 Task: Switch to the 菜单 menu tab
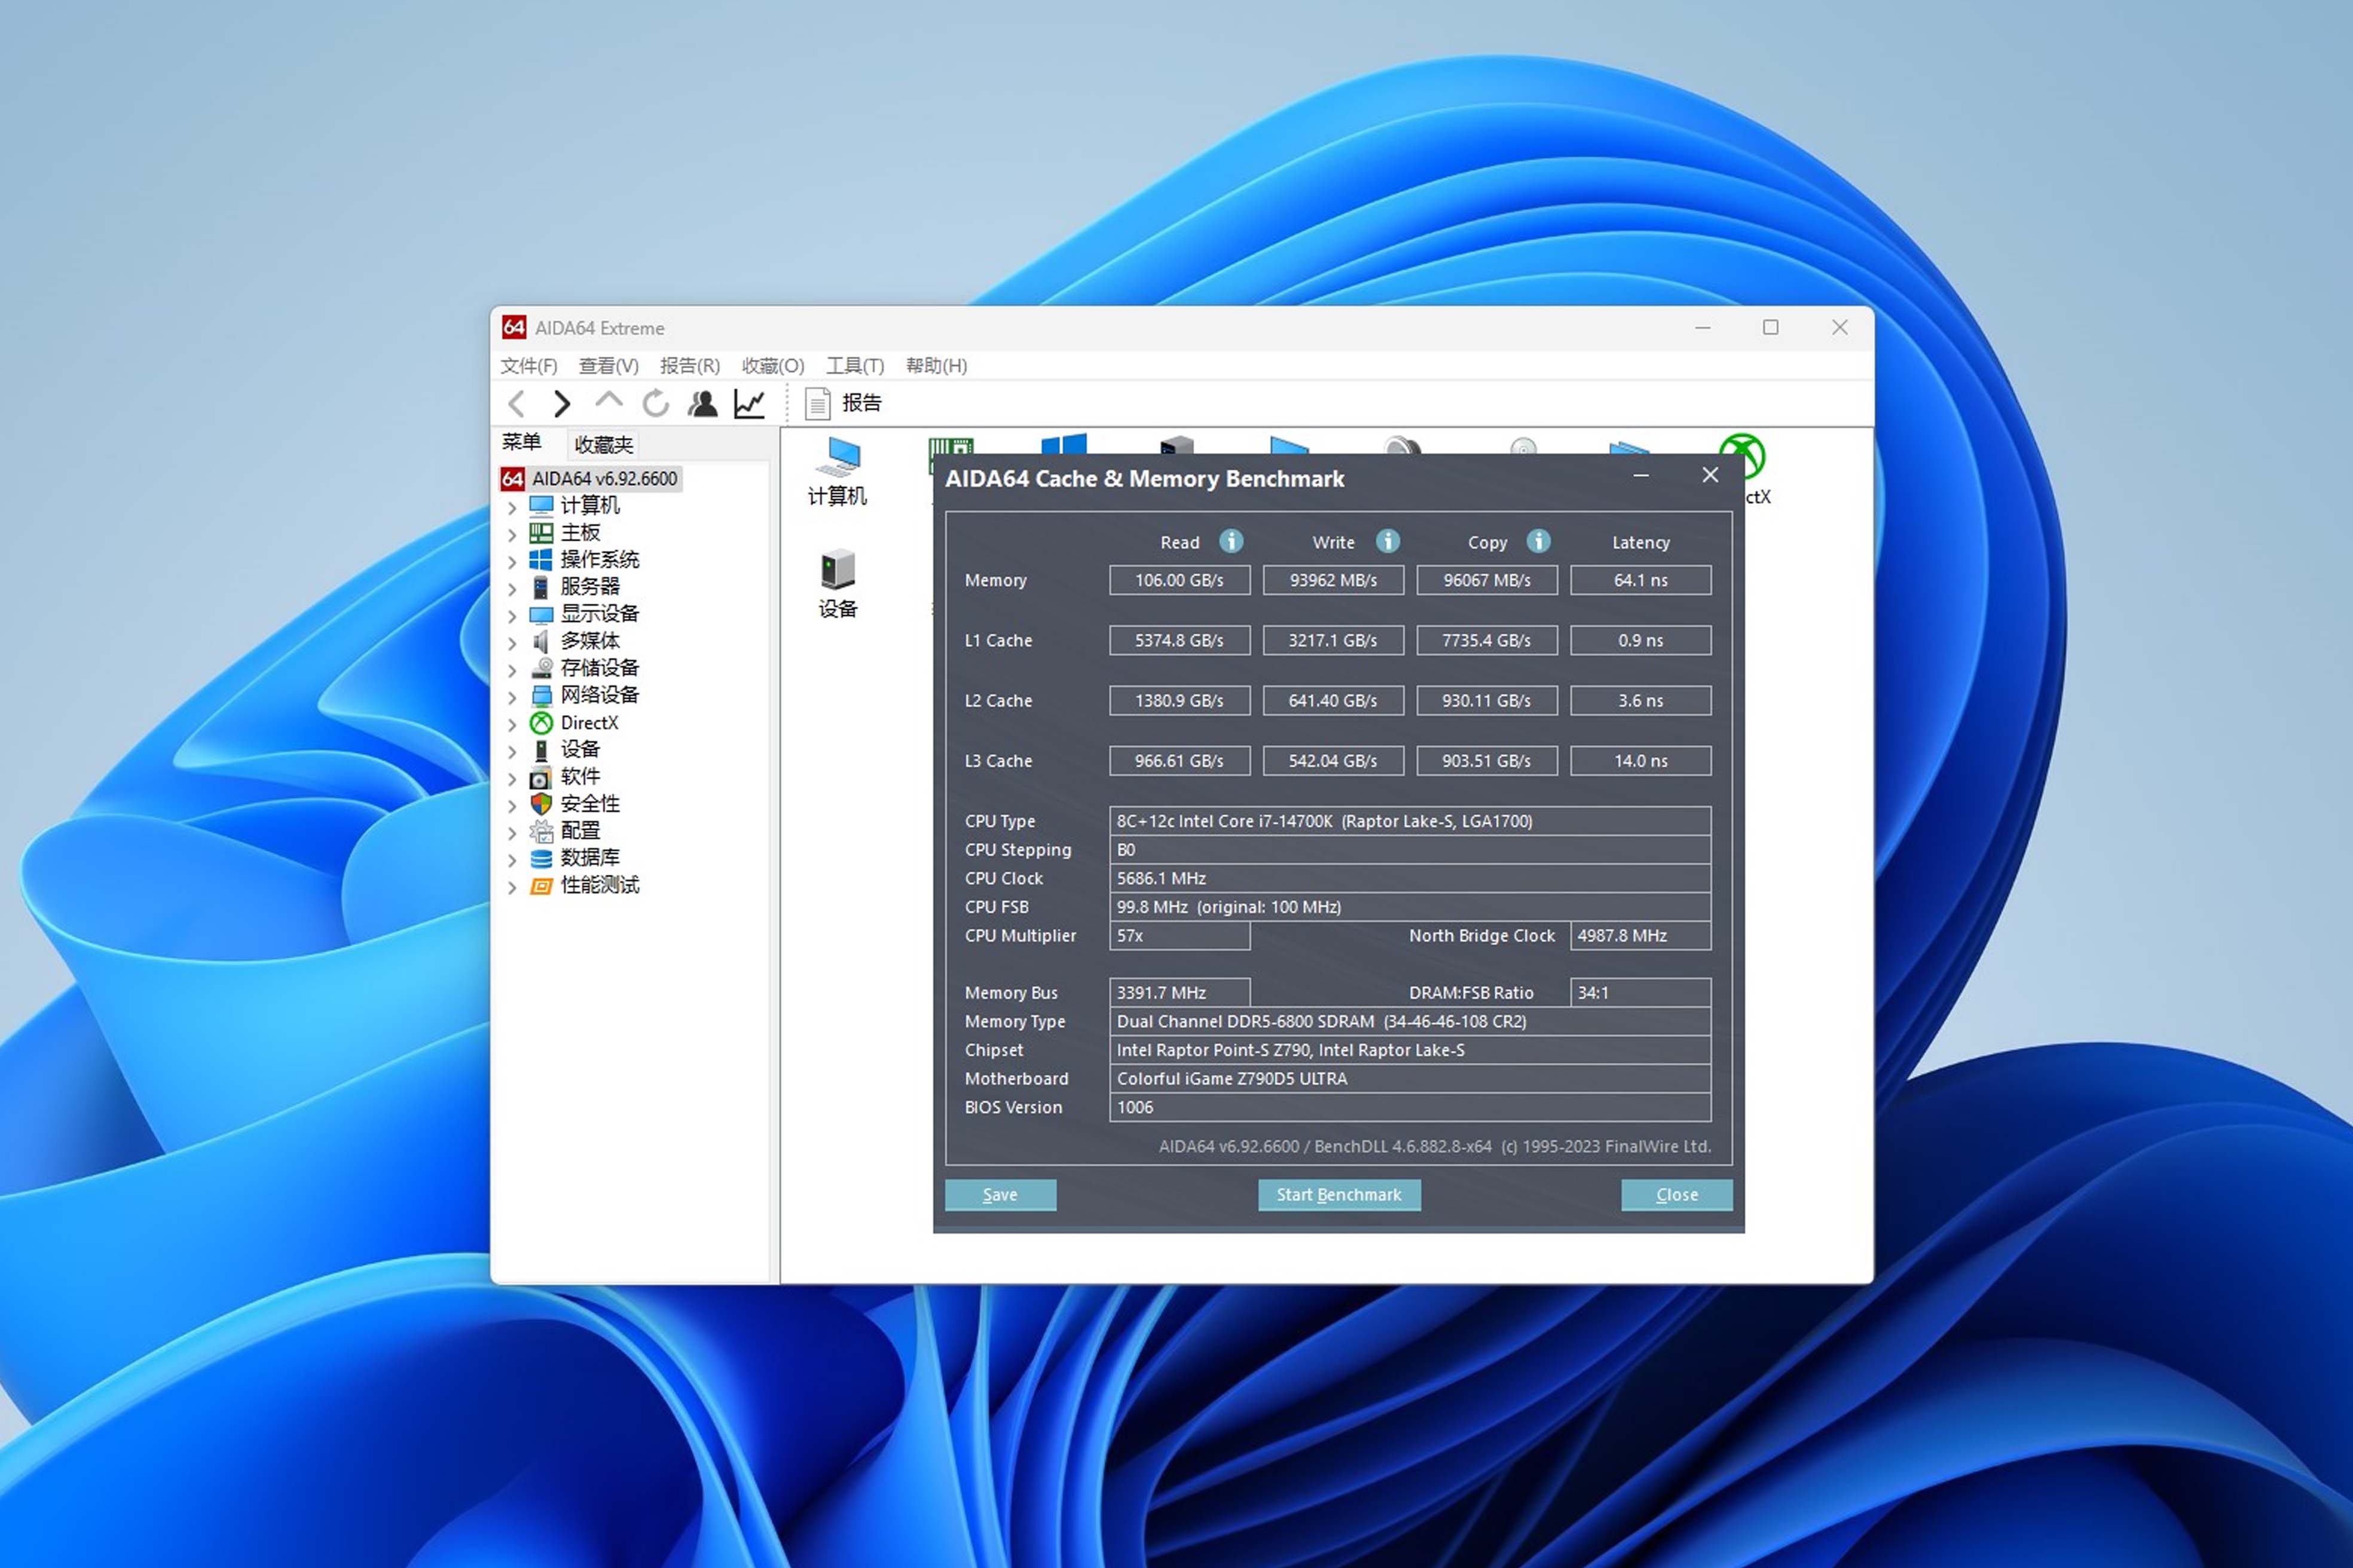point(522,442)
